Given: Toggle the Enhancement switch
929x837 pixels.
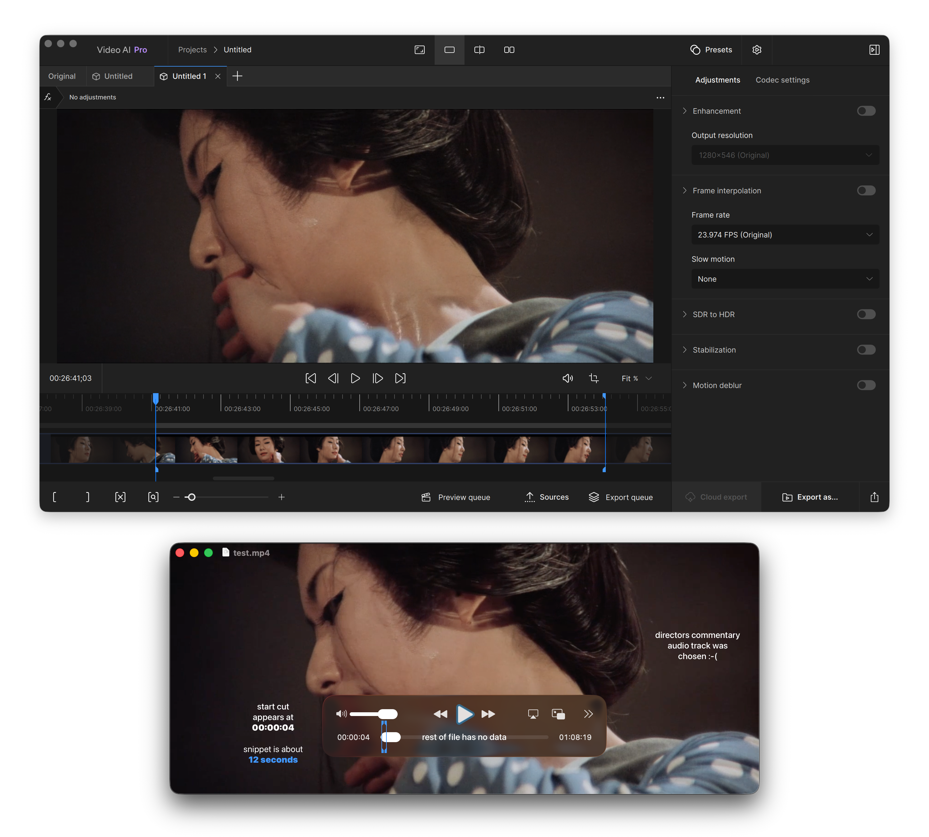Looking at the screenshot, I should 866,111.
